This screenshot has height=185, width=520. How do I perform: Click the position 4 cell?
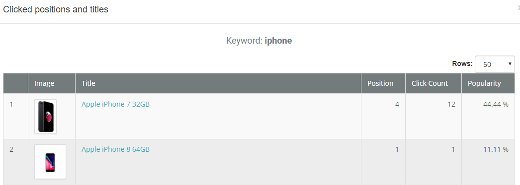383,116
